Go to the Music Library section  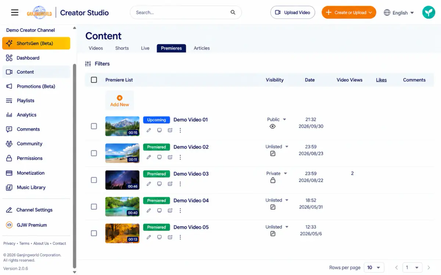(36, 187)
